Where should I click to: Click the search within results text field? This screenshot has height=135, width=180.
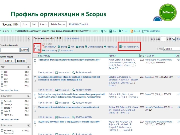coord(10,50)
